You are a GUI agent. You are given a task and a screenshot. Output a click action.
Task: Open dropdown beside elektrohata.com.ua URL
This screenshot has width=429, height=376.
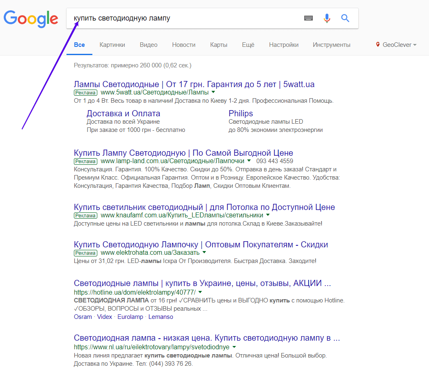(204, 252)
